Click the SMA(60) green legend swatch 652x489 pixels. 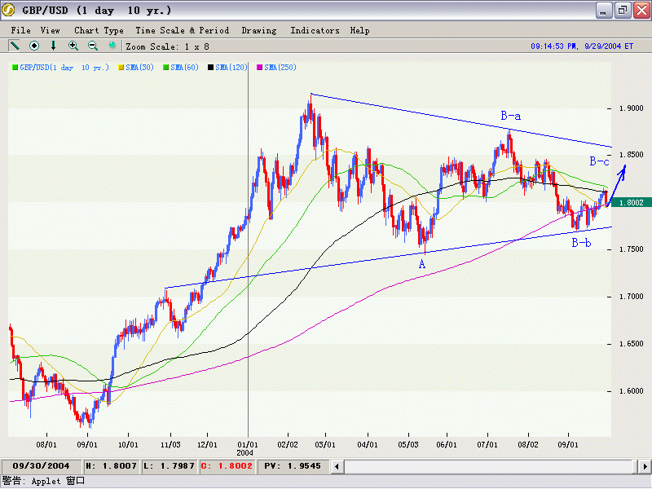(x=166, y=68)
